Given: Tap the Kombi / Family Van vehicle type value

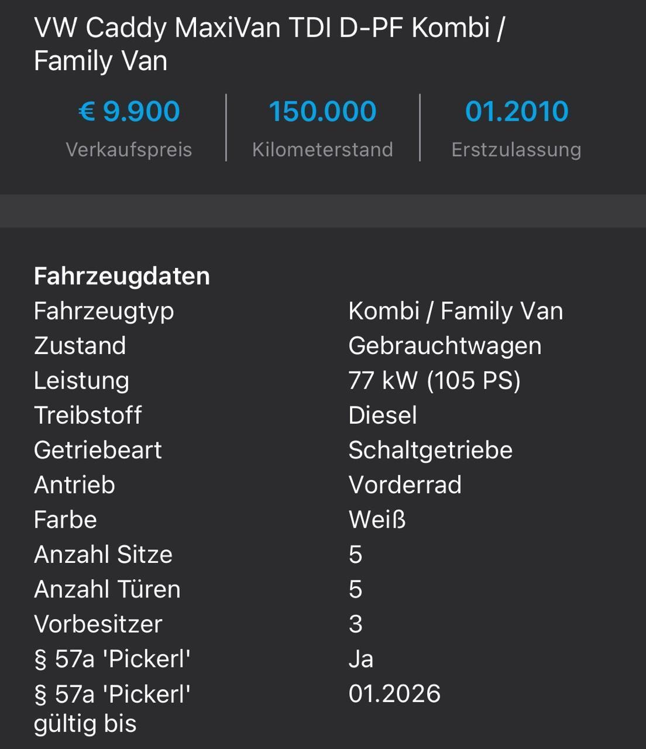Looking at the screenshot, I should click(455, 311).
